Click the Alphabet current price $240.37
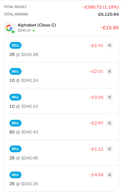The height and width of the screenshot is (193, 123). tap(24, 30)
